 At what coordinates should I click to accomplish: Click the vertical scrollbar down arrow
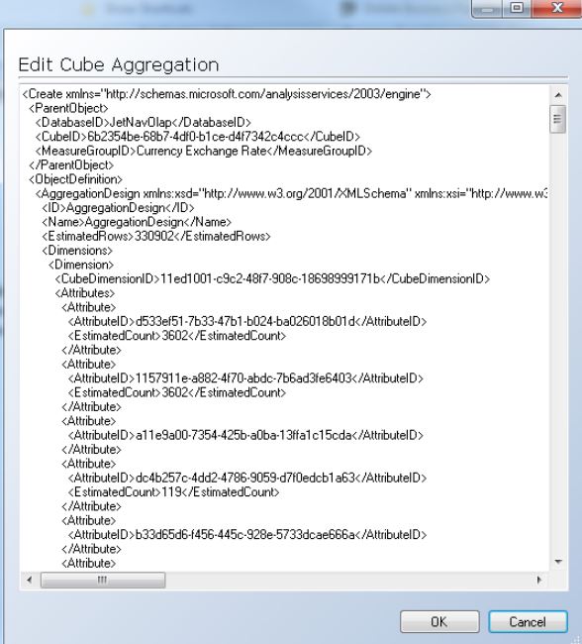pyautogui.click(x=558, y=562)
